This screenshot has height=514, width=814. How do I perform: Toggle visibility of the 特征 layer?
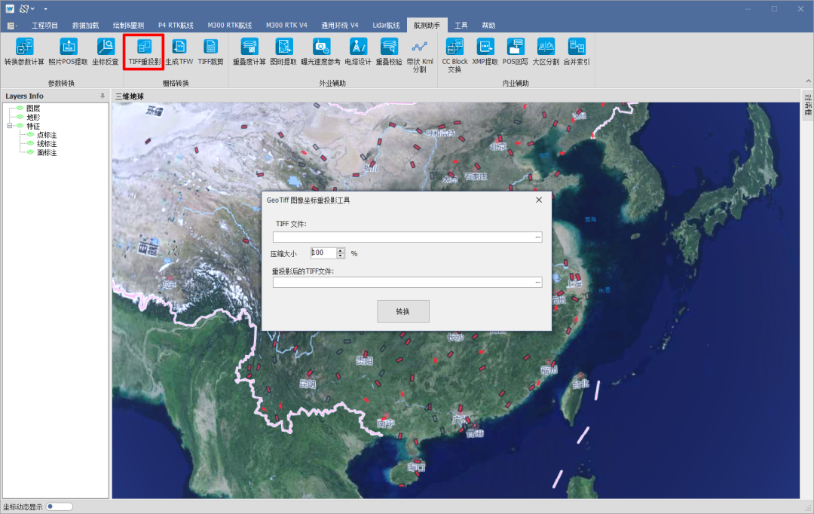pos(20,126)
